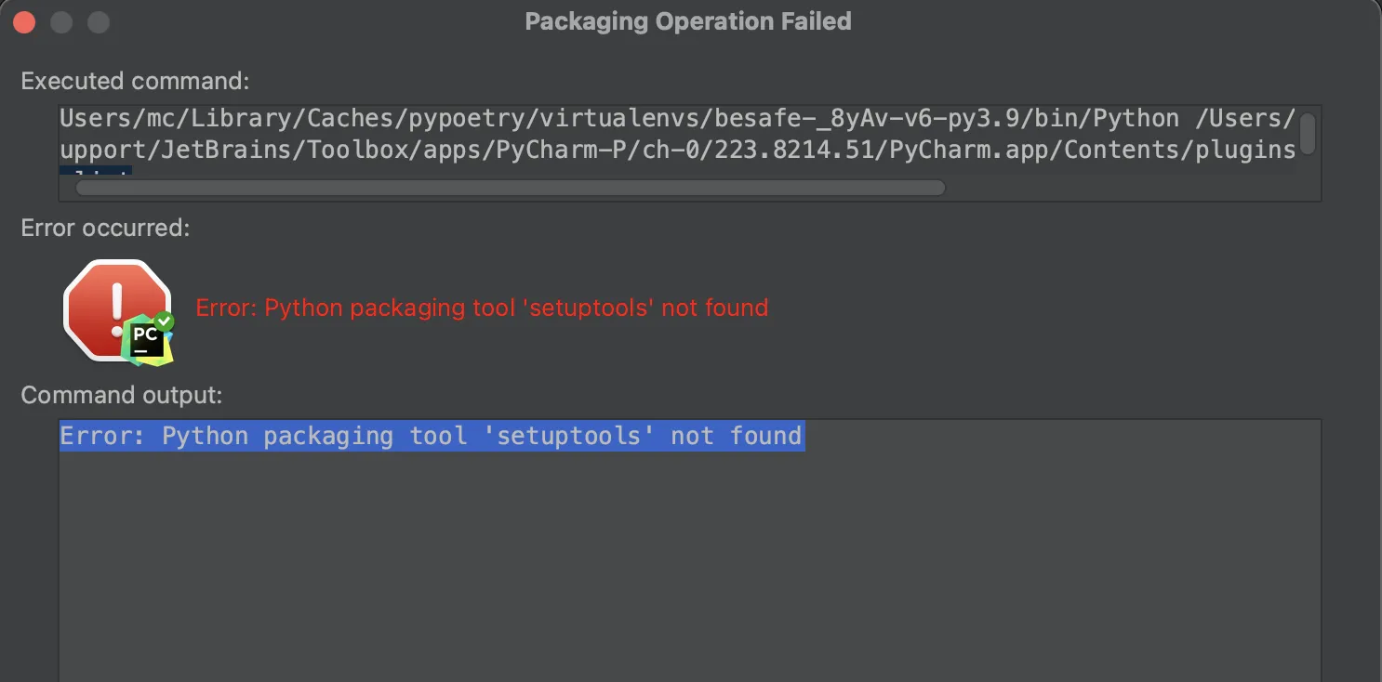Click the 'Executed command:' label
Viewport: 1382px width, 682px height.
pos(135,81)
